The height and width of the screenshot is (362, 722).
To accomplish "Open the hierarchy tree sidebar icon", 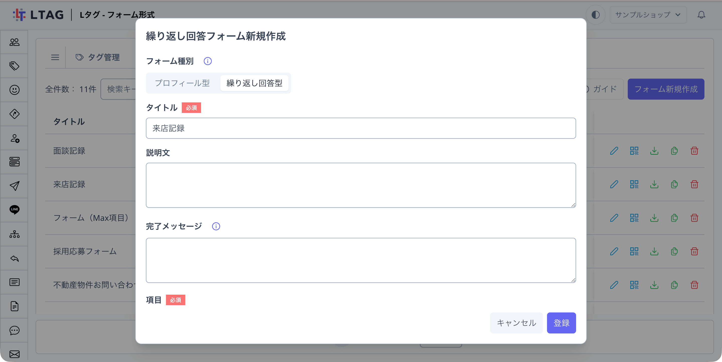I will point(14,234).
